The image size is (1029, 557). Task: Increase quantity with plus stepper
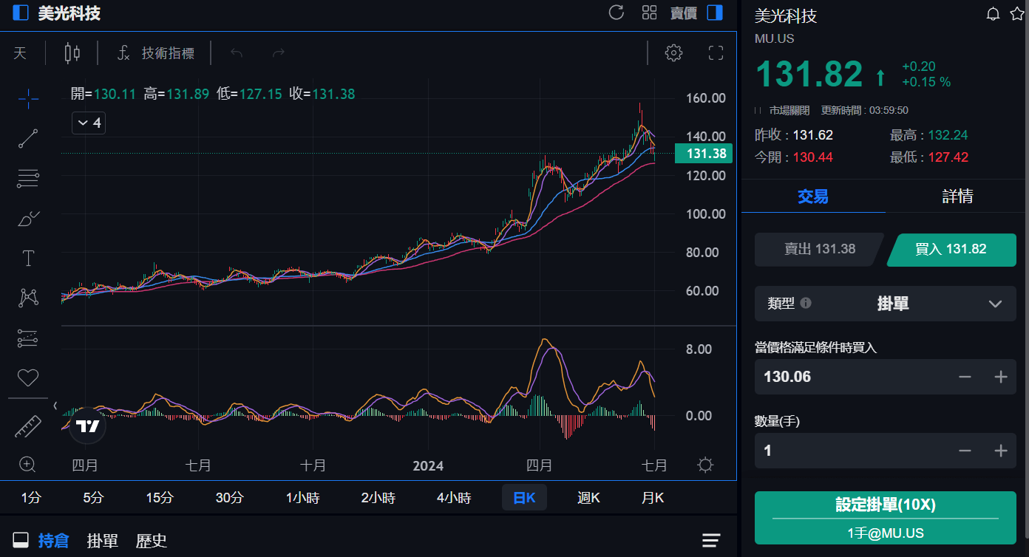point(1001,451)
